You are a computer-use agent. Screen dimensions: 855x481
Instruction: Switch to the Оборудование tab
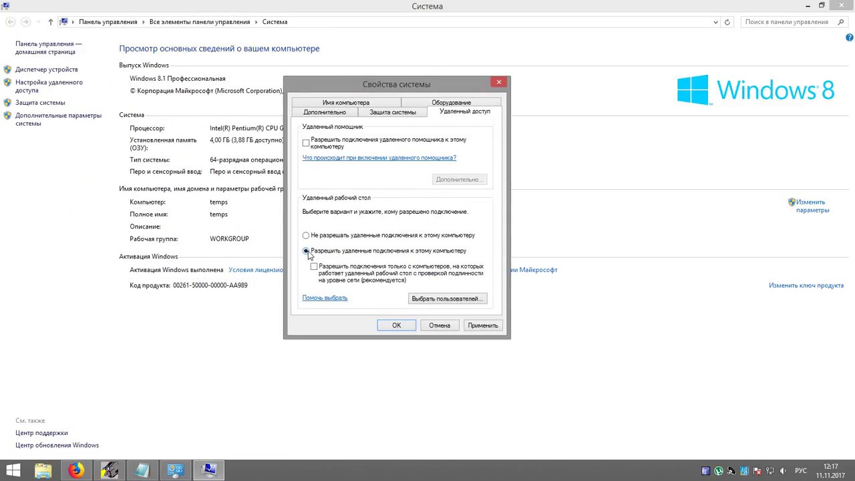pyautogui.click(x=451, y=103)
